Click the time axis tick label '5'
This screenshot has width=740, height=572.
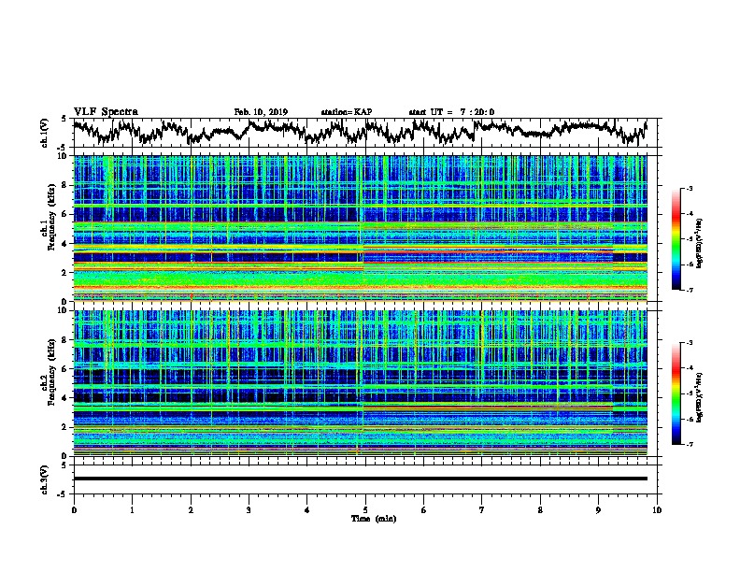[x=365, y=510]
